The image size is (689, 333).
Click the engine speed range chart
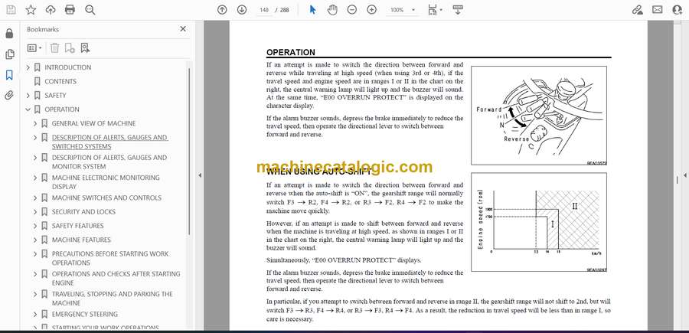539,222
